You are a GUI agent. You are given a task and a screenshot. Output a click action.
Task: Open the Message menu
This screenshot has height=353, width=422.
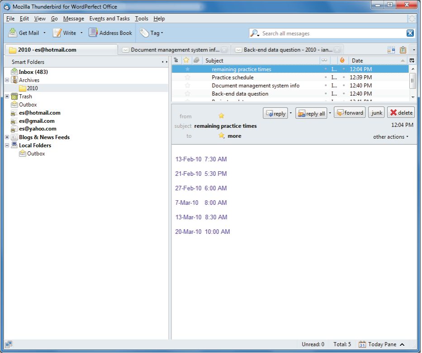(x=73, y=18)
